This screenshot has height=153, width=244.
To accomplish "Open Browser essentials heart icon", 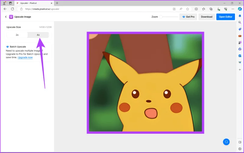I will [x=225, y=9].
